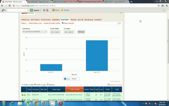Click the envelope mail icon
The height and width of the screenshot is (106, 169).
pyautogui.click(x=119, y=23)
